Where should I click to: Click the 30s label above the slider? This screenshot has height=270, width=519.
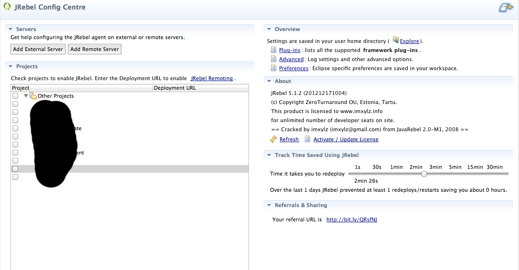click(x=377, y=167)
